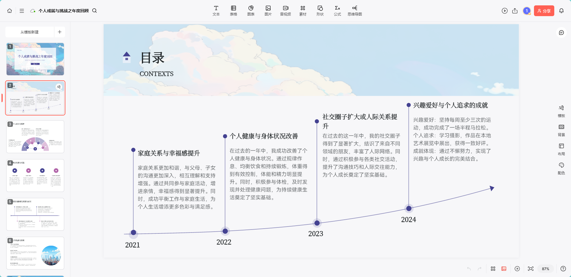
Task: Click the 2021 timeline marker dot
Action: pos(133,233)
